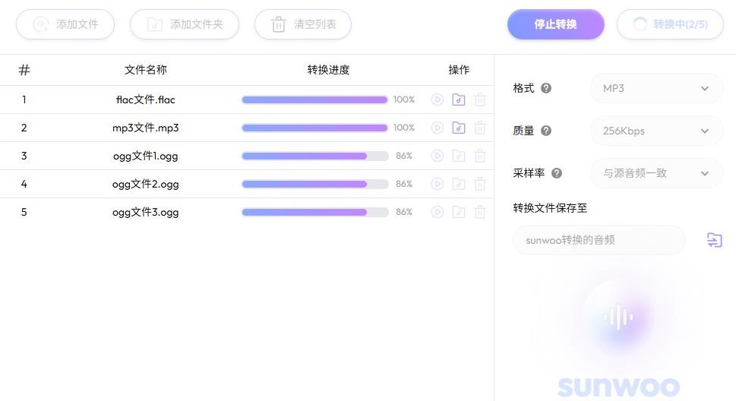The height and width of the screenshot is (401, 736).
Task: Click 添加文件 button
Action: point(65,24)
